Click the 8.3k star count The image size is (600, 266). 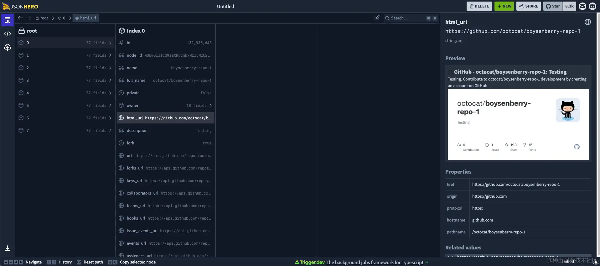[569, 6]
